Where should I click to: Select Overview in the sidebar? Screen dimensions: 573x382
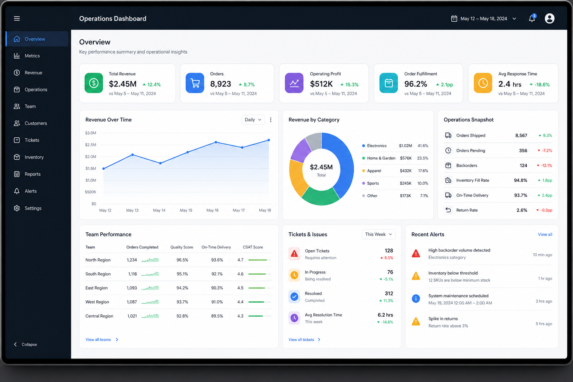(37, 39)
